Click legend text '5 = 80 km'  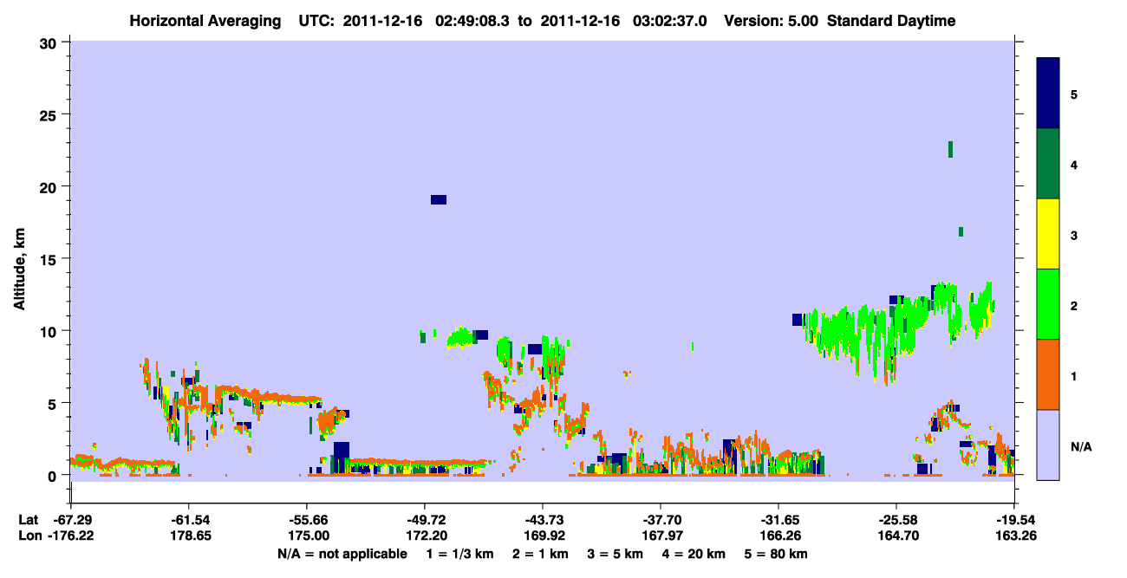point(776,554)
